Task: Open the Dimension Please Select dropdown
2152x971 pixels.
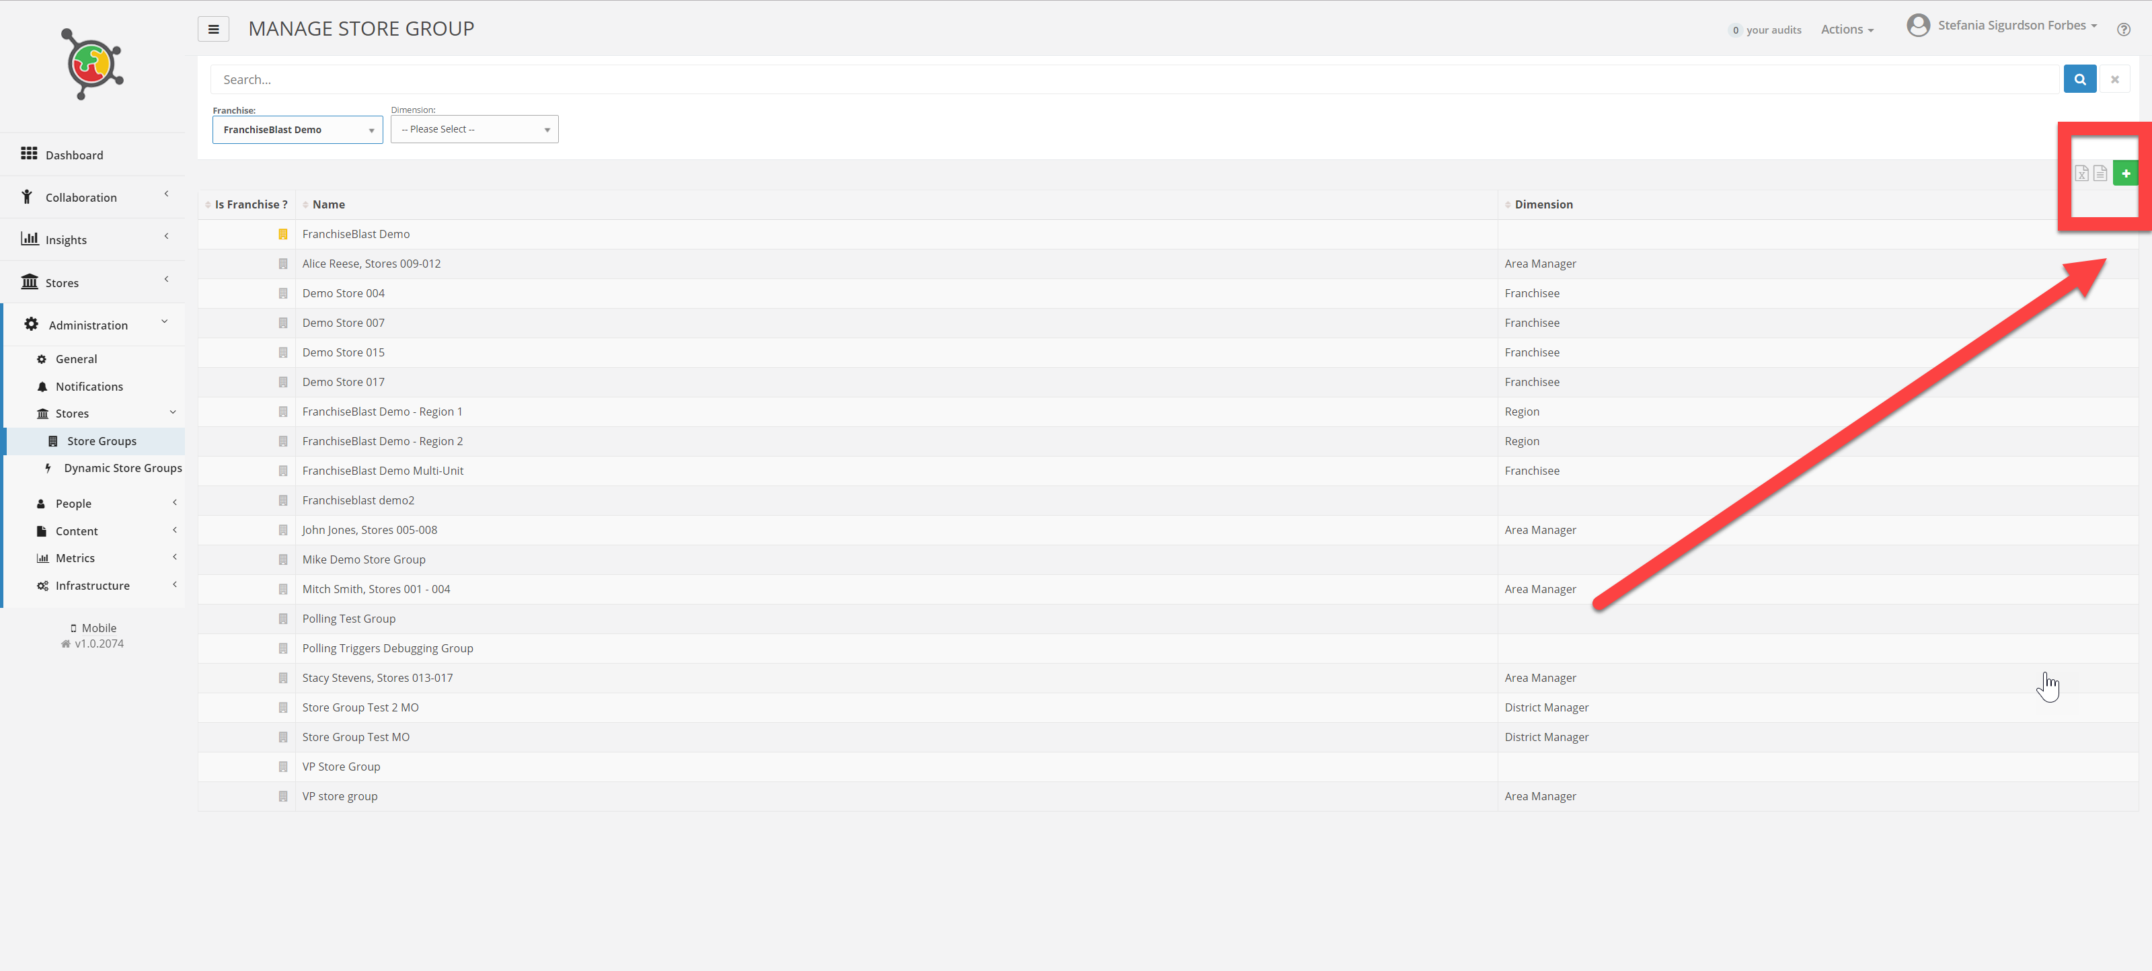Action: pos(473,130)
